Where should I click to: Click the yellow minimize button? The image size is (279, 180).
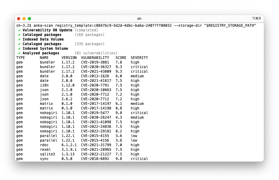[x=24, y=18]
